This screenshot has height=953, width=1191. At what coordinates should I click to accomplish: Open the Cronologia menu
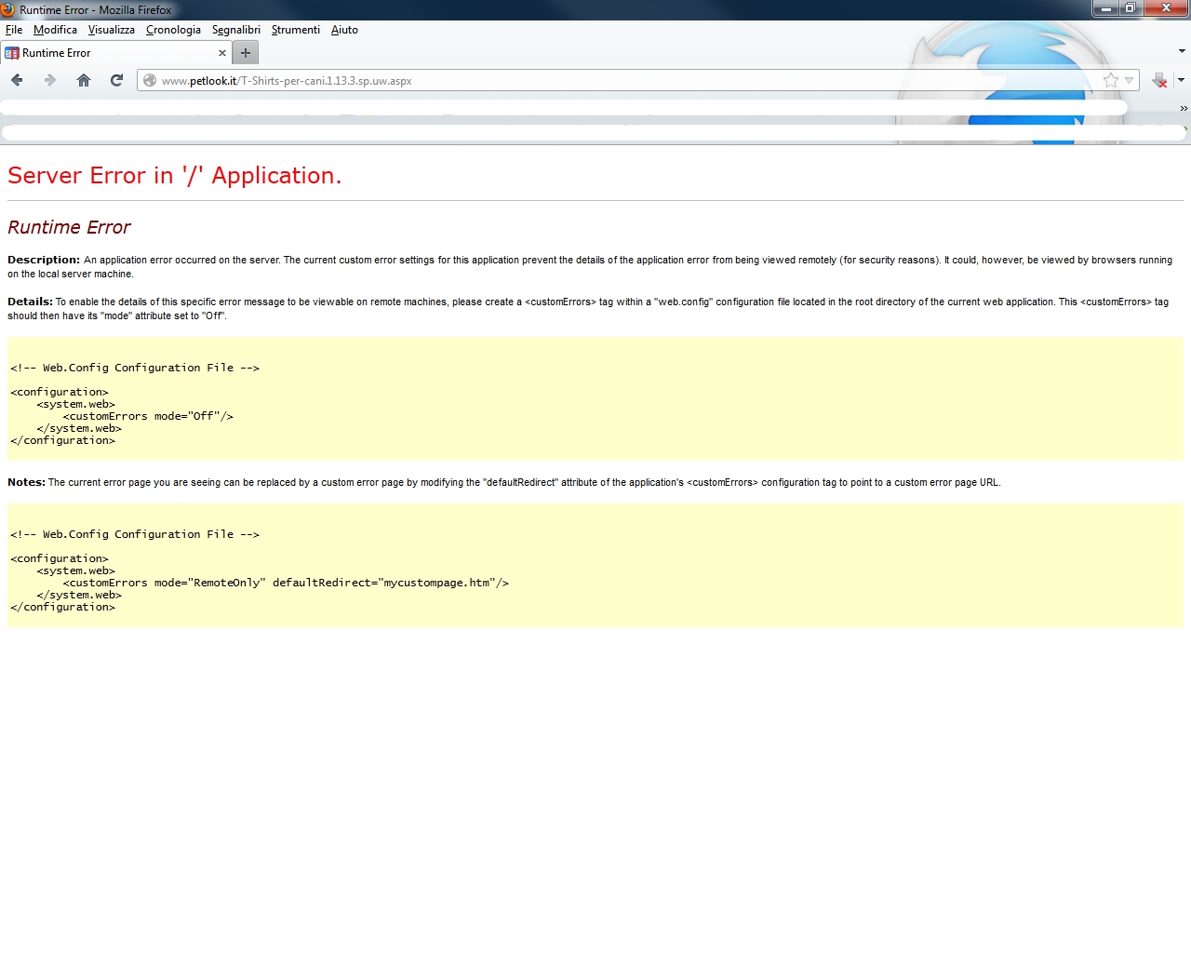[x=173, y=30]
